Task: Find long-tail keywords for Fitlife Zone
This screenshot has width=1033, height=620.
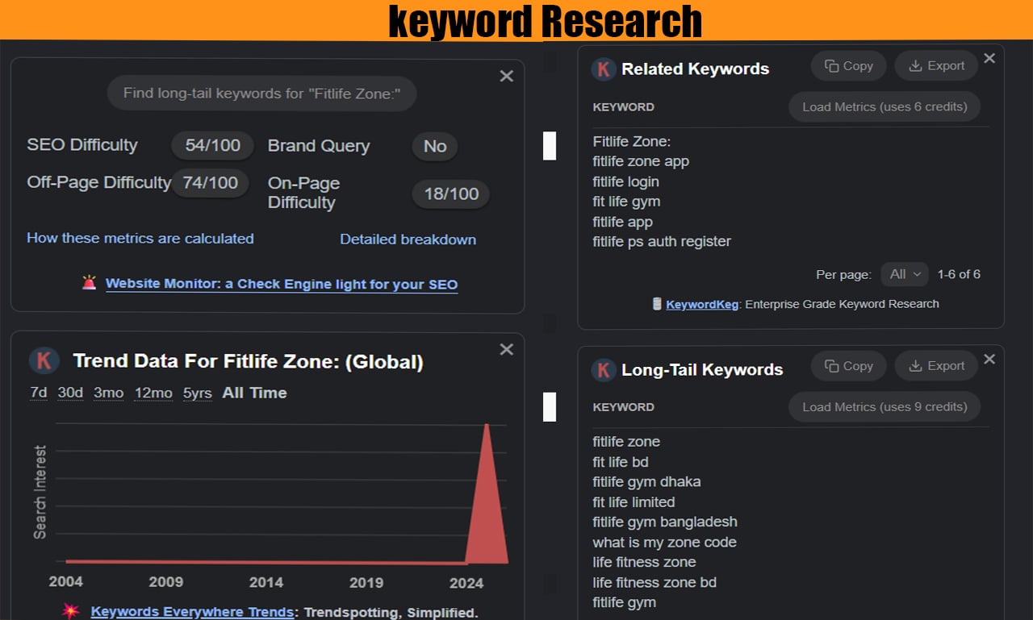Action: coord(261,94)
